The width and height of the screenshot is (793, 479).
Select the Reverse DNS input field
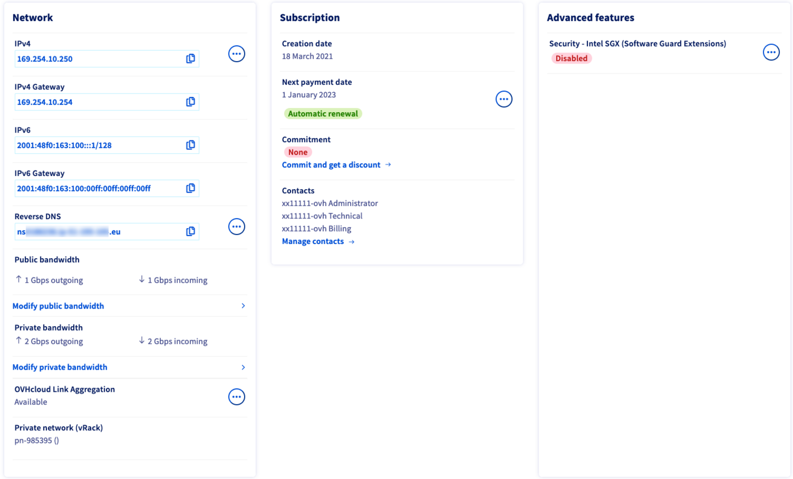96,231
